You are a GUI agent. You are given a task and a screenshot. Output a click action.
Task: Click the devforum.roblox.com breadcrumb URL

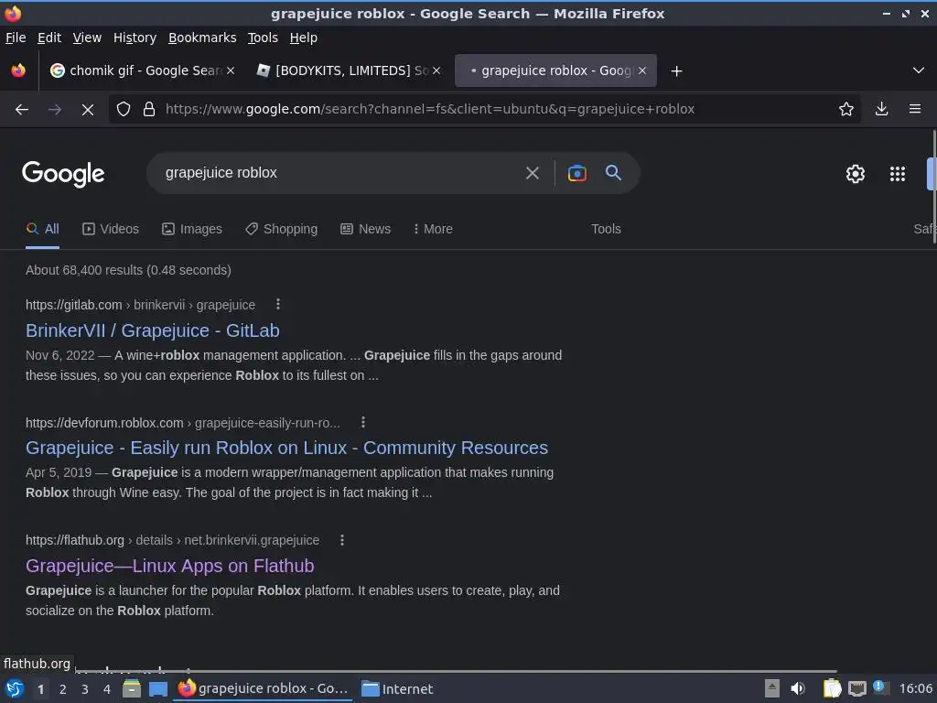coord(183,423)
